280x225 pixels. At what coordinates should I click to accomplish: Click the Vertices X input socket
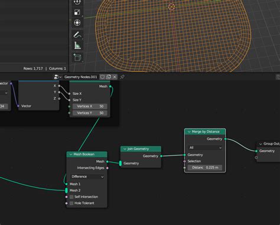coord(69,106)
